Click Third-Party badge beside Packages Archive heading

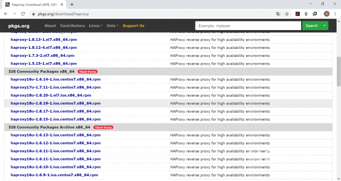click(103, 127)
